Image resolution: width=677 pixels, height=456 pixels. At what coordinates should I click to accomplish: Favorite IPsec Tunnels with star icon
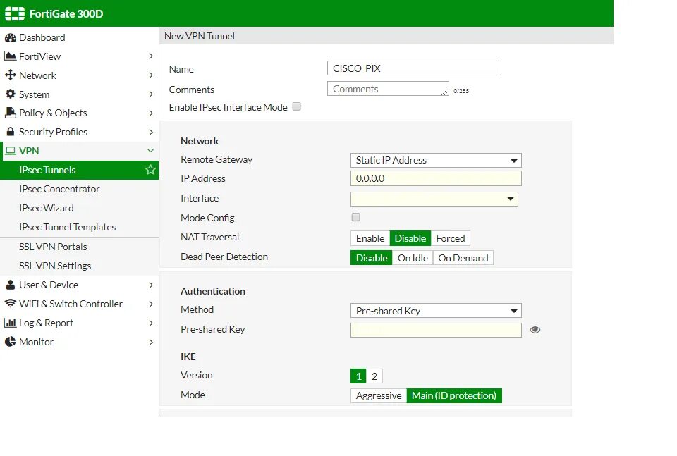pyautogui.click(x=150, y=170)
